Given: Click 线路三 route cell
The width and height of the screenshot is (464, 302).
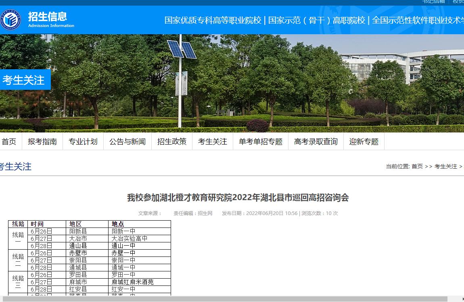Looking at the screenshot, I should tap(18, 282).
